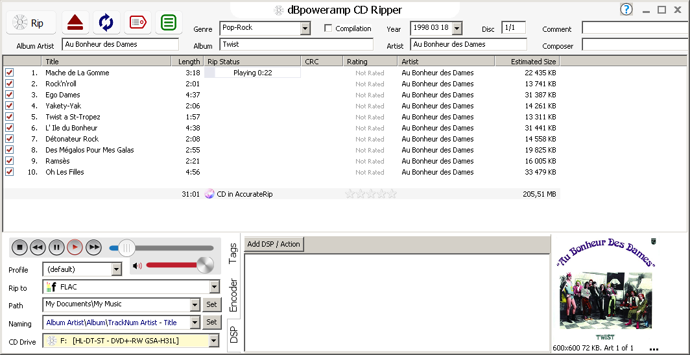Click Set button next to Naming
690x355 pixels.
[x=211, y=322]
